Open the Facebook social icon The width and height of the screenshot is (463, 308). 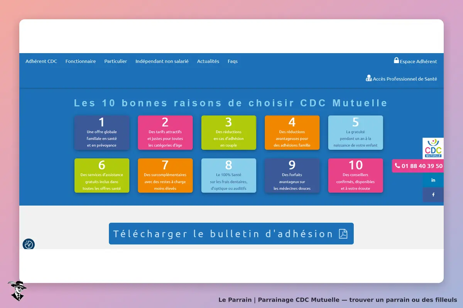433,195
